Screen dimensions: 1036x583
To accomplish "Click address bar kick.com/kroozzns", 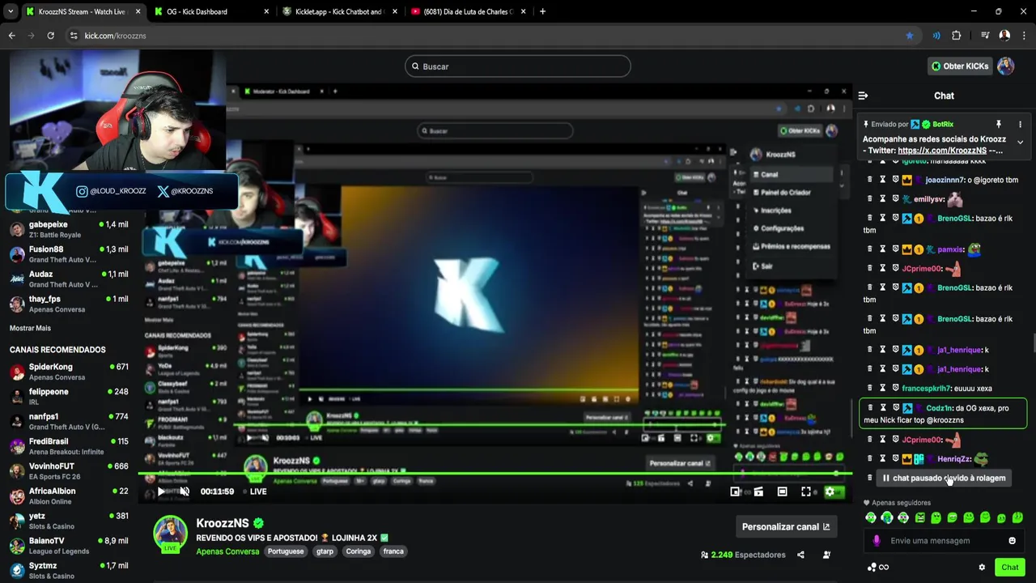I will tap(115, 36).
